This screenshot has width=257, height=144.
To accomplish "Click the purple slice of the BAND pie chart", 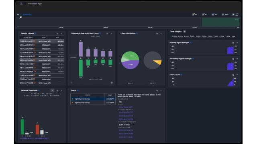I will coord(130,65).
